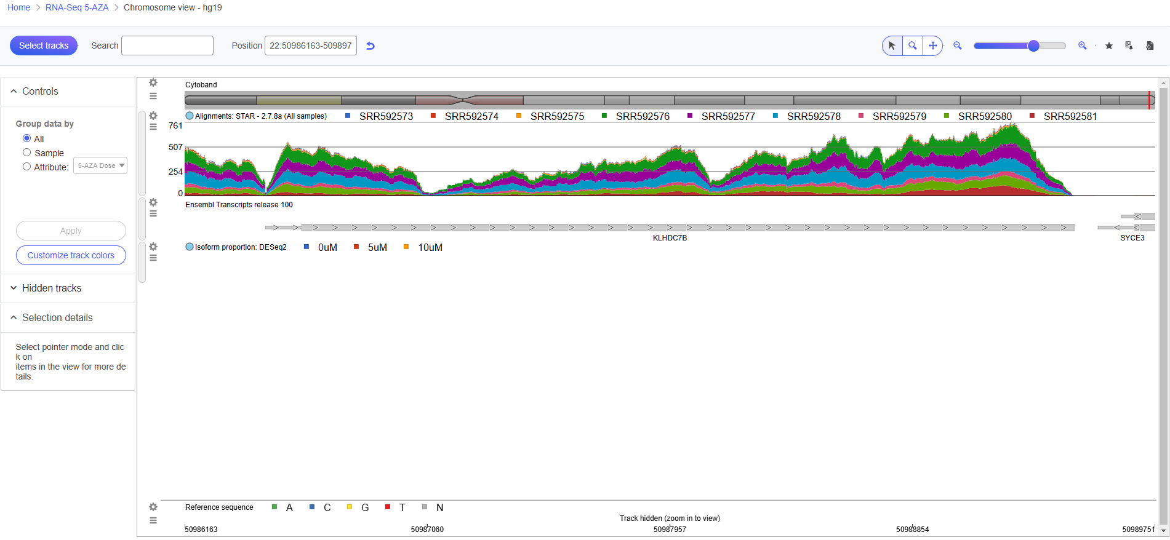The width and height of the screenshot is (1170, 540).
Task: Go to RNA-Seq 5-AZA breadcrumb
Action: point(77,7)
